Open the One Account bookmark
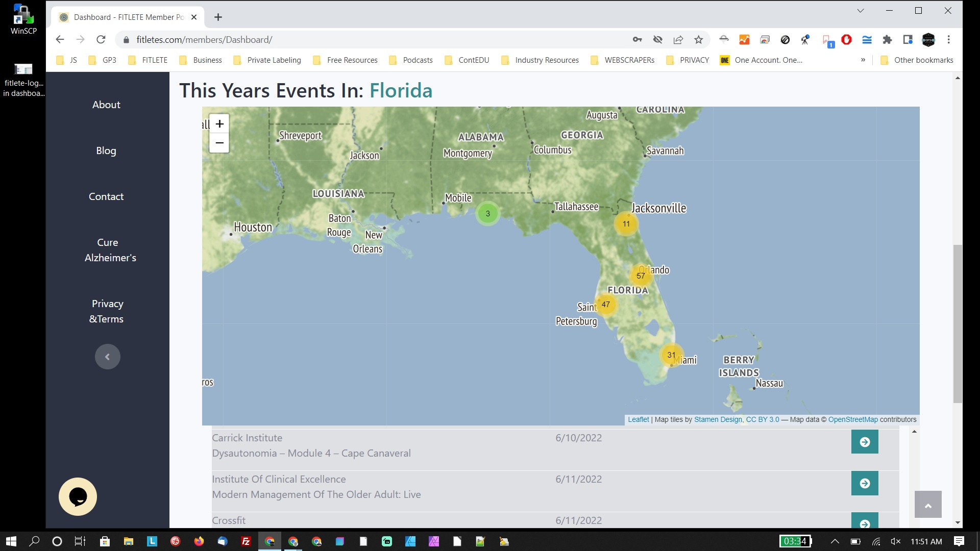 [x=761, y=60]
